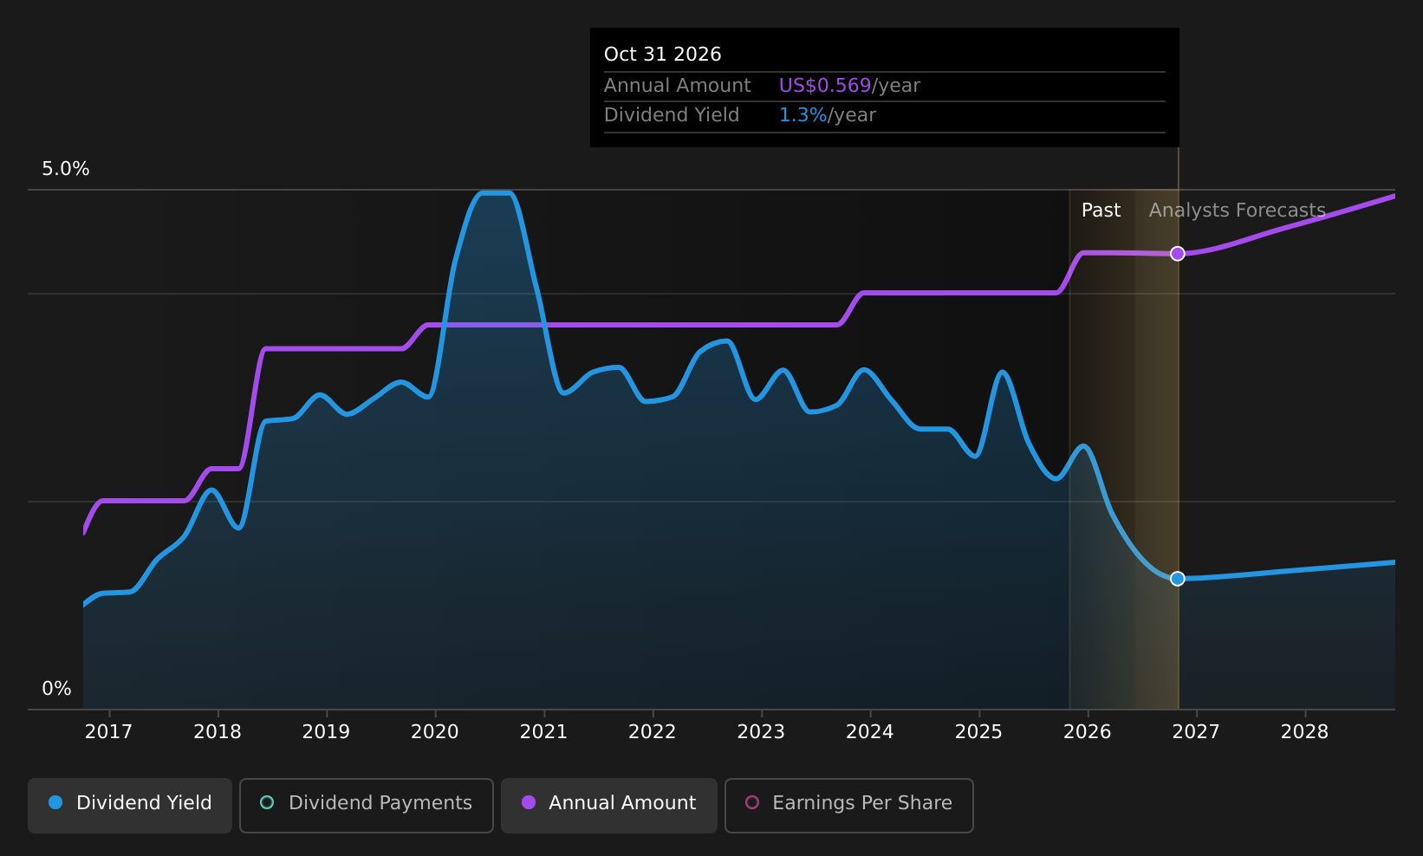Viewport: 1423px width, 856px height.
Task: Toggle the Dividend Yield legend button
Action: click(x=130, y=806)
